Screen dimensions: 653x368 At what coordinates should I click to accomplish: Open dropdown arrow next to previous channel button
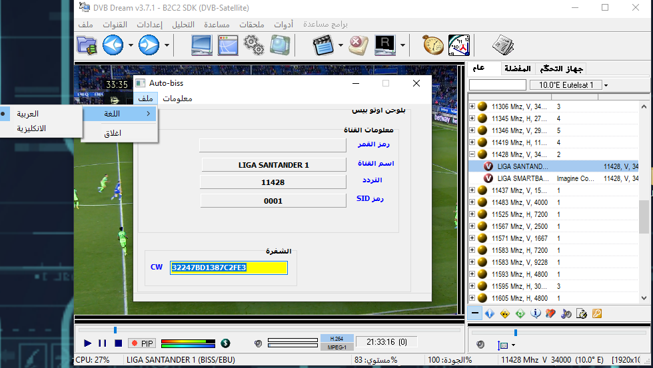pos(131,45)
